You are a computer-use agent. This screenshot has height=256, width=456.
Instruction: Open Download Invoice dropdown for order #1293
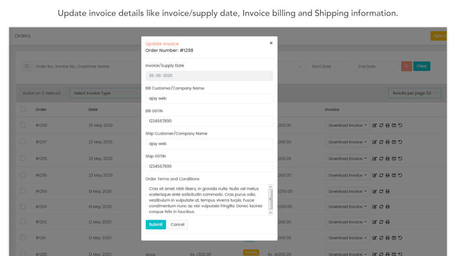click(347, 207)
